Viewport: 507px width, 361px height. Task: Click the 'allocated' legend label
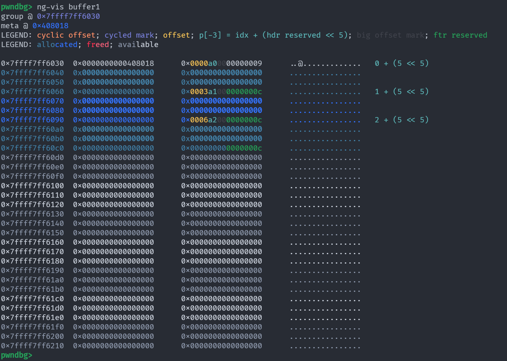pyautogui.click(x=57, y=45)
